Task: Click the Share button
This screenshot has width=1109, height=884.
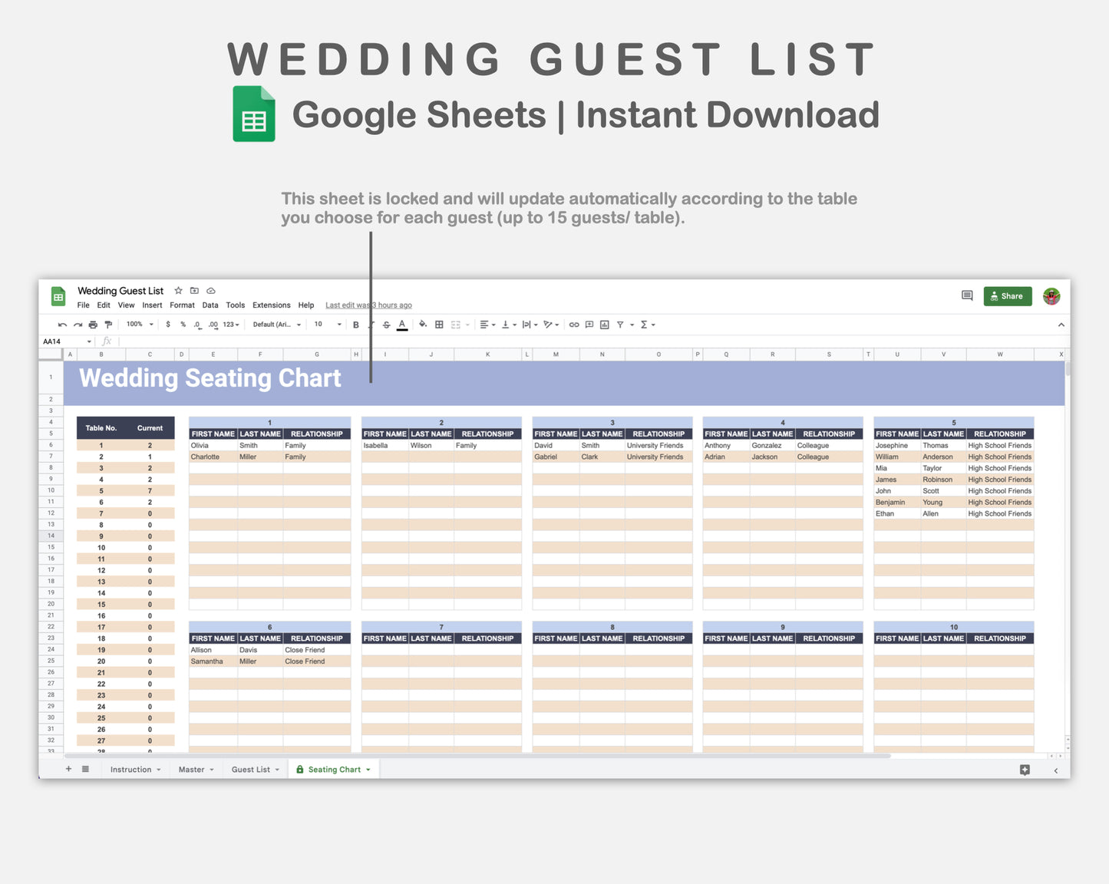Action: (1008, 296)
